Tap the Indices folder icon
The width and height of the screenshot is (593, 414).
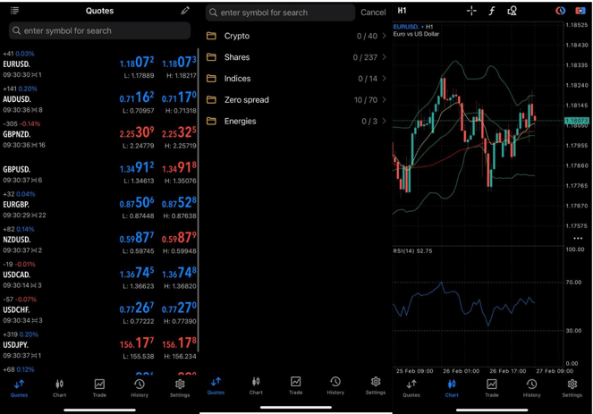[x=211, y=79]
